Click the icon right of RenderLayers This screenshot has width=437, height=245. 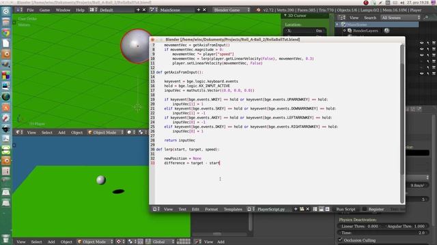click(387, 31)
